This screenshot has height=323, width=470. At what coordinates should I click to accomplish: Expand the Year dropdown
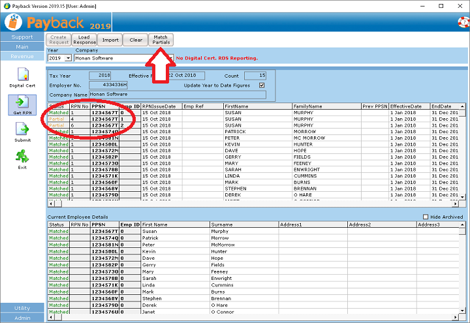[69, 58]
